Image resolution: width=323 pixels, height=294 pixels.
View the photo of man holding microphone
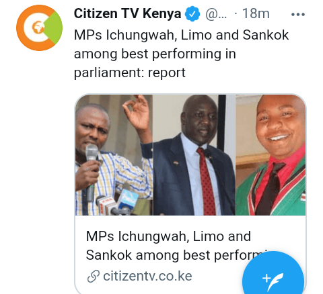pos(114,155)
